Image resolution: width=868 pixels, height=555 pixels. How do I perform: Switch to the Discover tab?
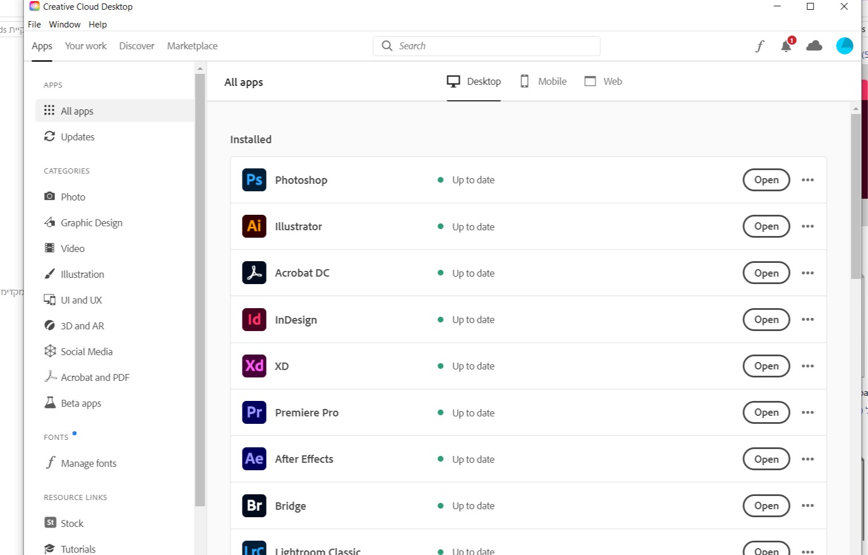point(136,46)
